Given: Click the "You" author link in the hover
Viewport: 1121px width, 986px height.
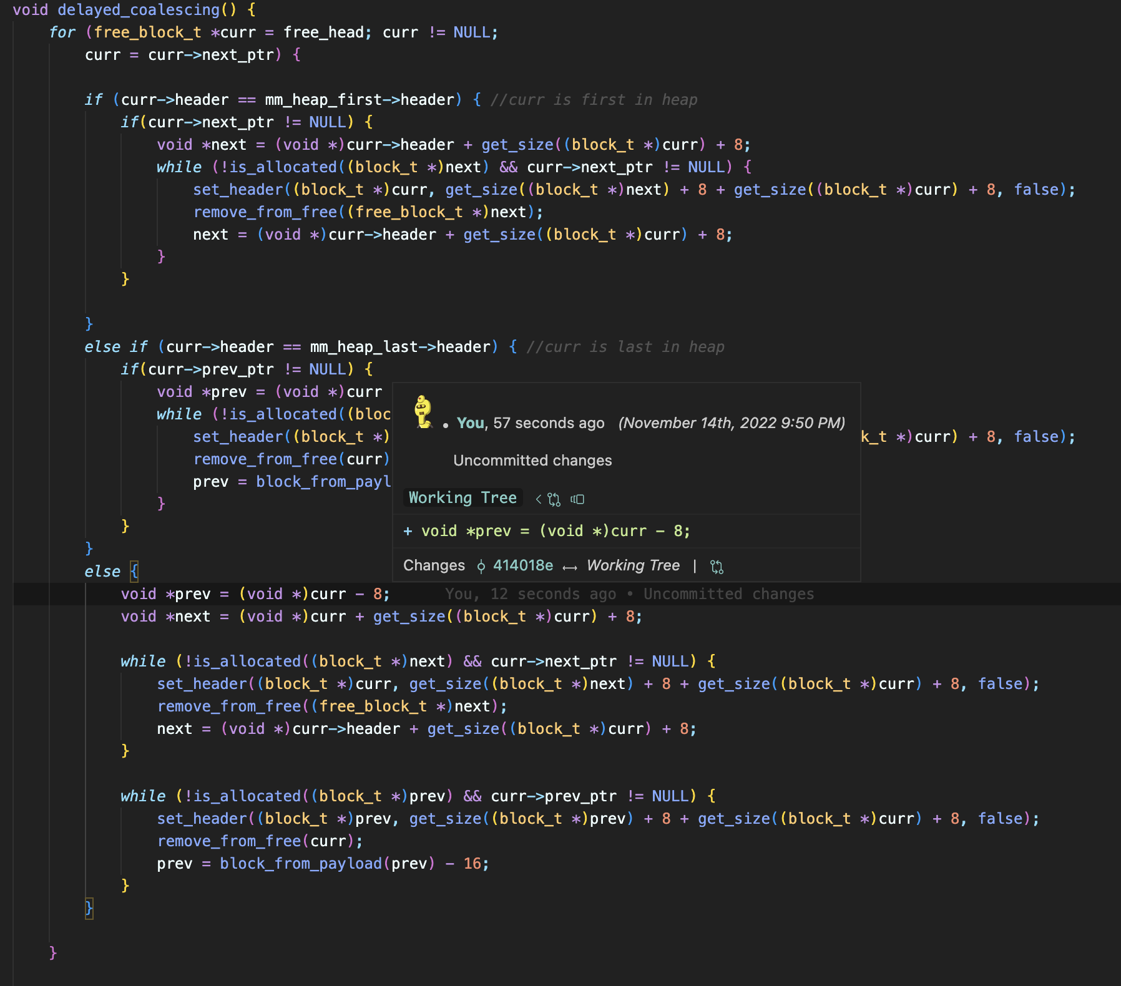Looking at the screenshot, I should tap(470, 423).
